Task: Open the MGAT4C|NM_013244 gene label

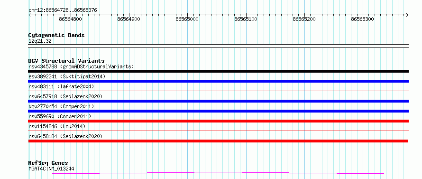Action: coord(51,169)
